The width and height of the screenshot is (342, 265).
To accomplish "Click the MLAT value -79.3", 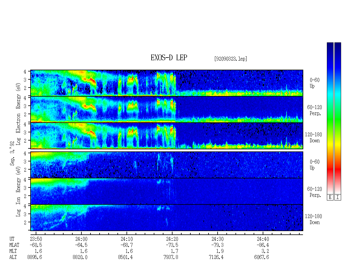I will pos(217,245).
